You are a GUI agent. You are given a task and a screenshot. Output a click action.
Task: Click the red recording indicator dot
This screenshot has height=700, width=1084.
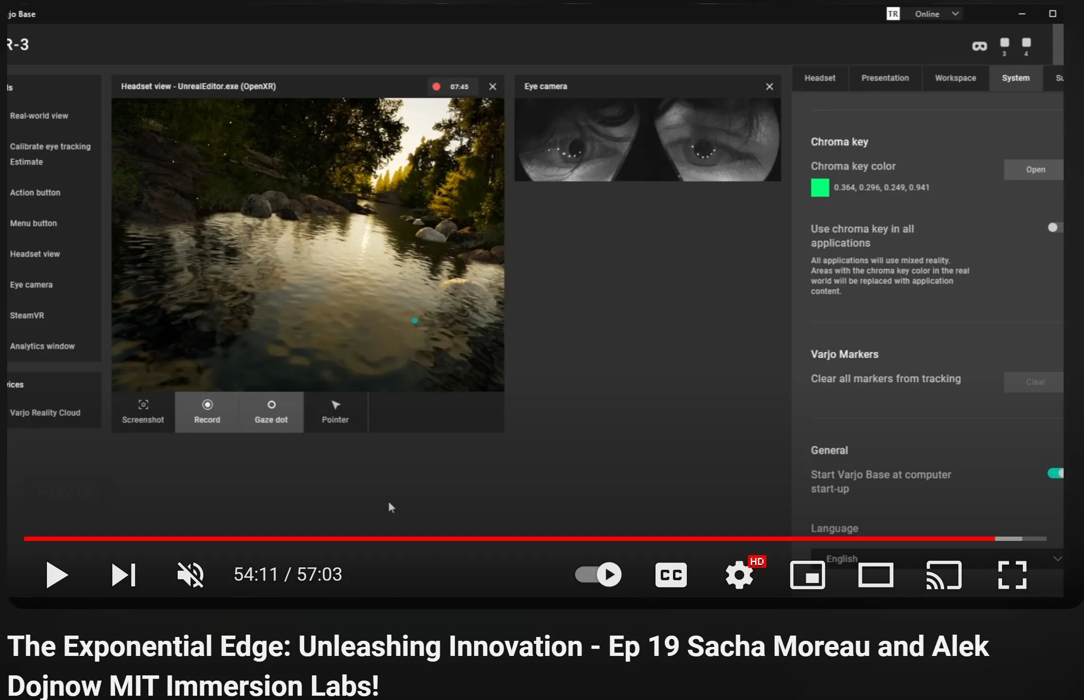point(437,87)
